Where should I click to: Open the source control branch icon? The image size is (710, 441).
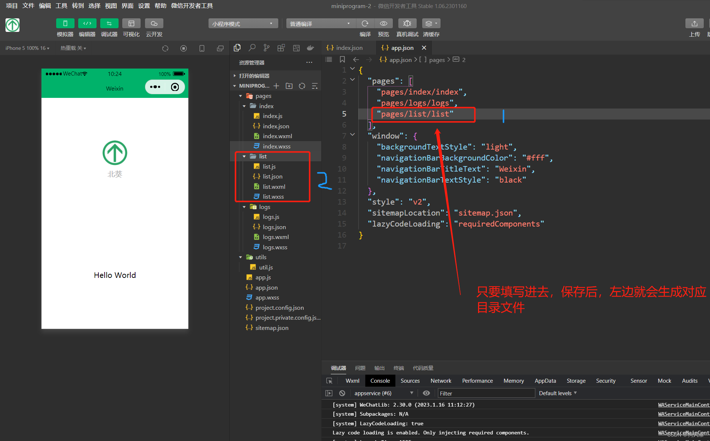coord(267,48)
